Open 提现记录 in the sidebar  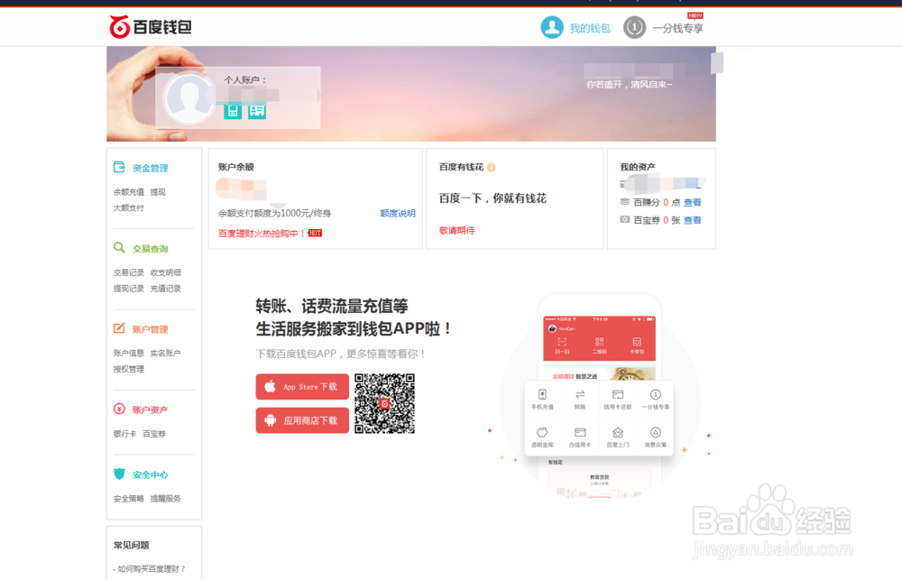tap(129, 289)
